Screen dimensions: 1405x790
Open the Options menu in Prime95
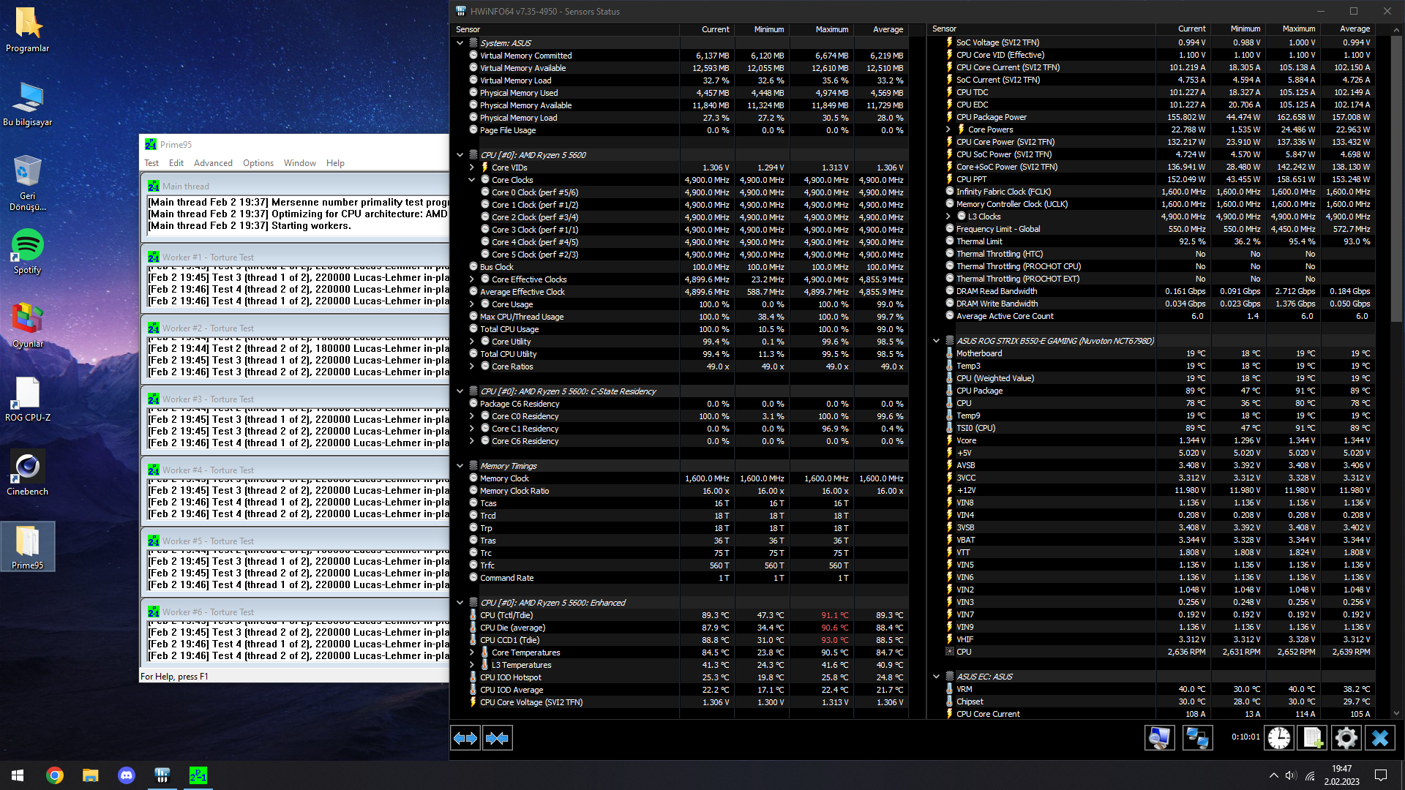click(x=258, y=163)
